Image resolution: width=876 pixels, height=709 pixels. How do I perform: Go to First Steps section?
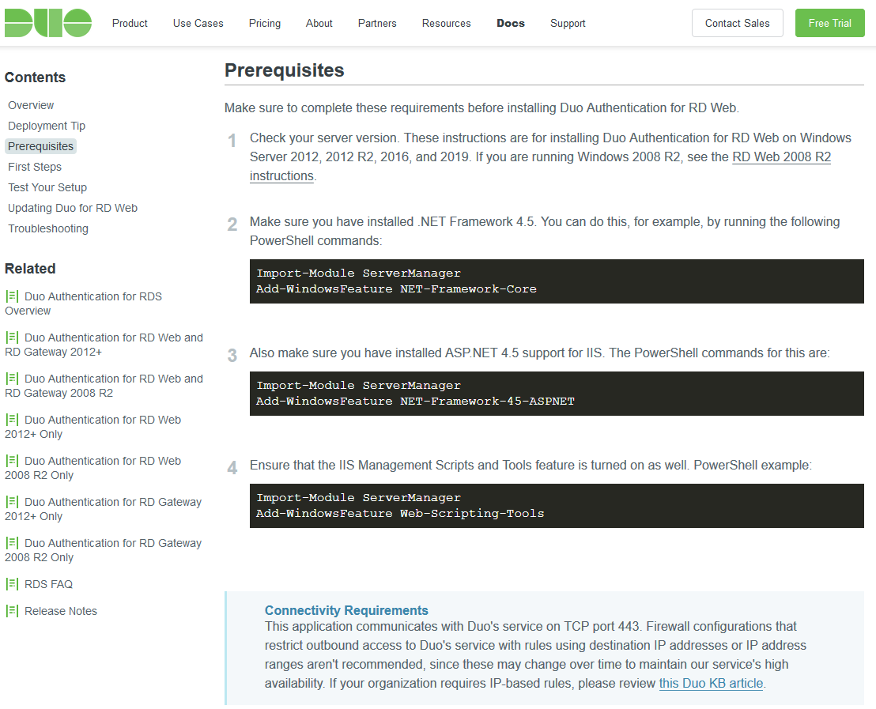tap(35, 167)
